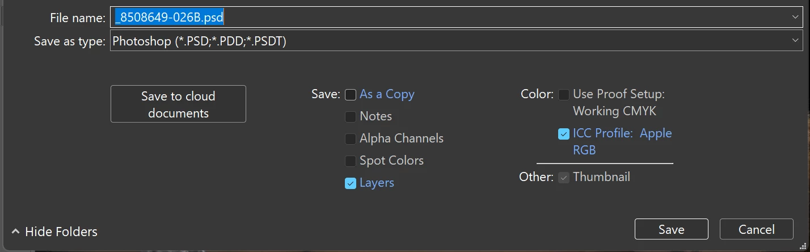Uncheck the Layers checkbox
The width and height of the screenshot is (810, 252).
pos(351,183)
